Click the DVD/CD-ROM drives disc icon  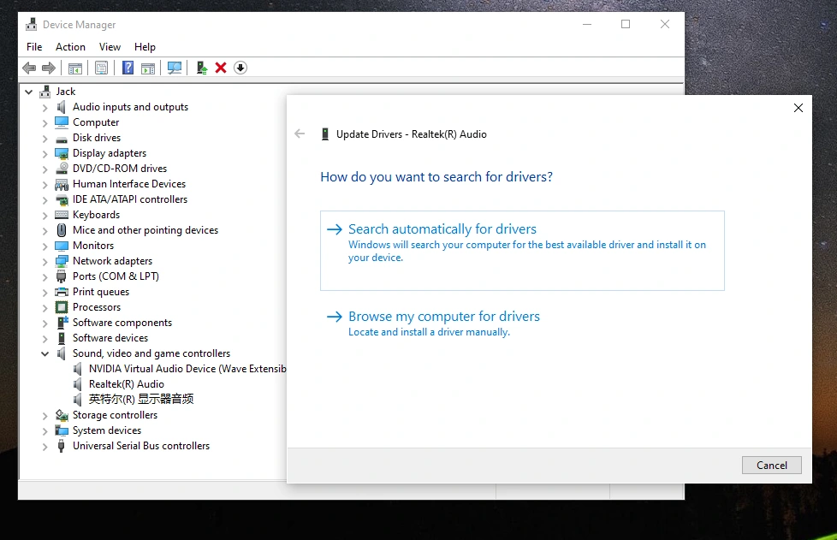click(x=62, y=168)
